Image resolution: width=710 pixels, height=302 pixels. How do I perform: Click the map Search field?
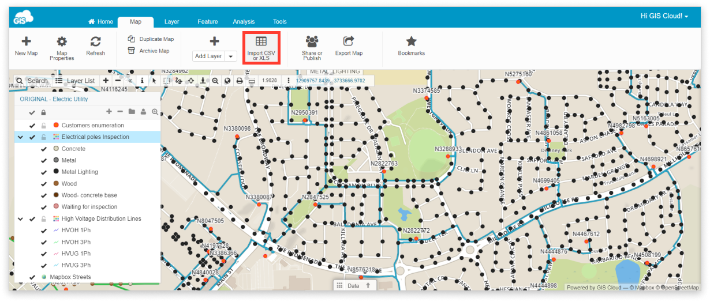click(x=33, y=81)
